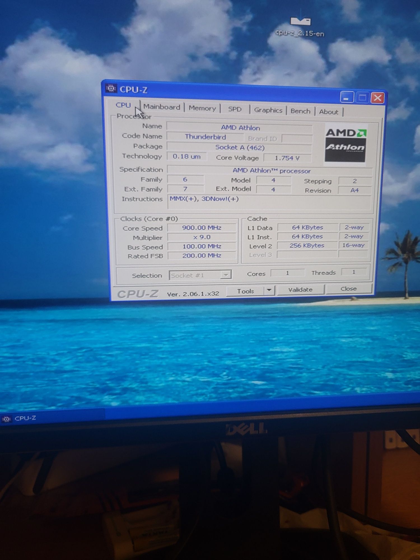Open the SPD tab

coord(235,109)
